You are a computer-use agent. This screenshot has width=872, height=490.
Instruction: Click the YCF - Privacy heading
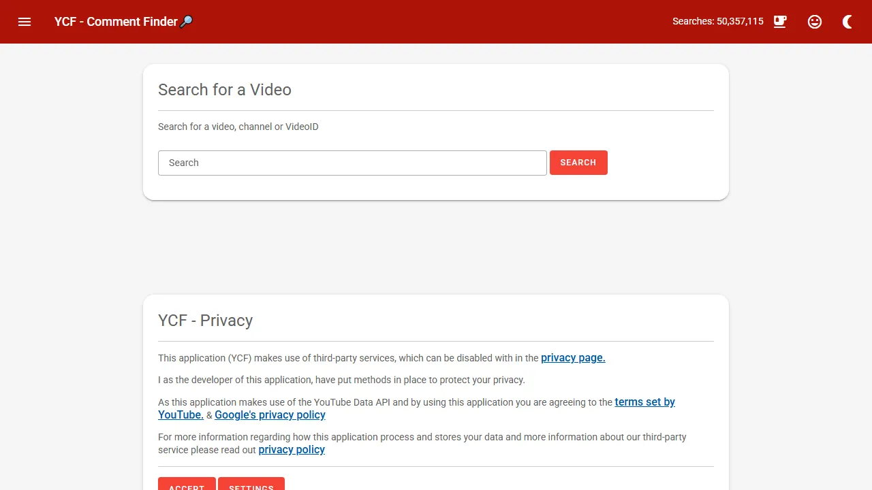click(x=206, y=320)
